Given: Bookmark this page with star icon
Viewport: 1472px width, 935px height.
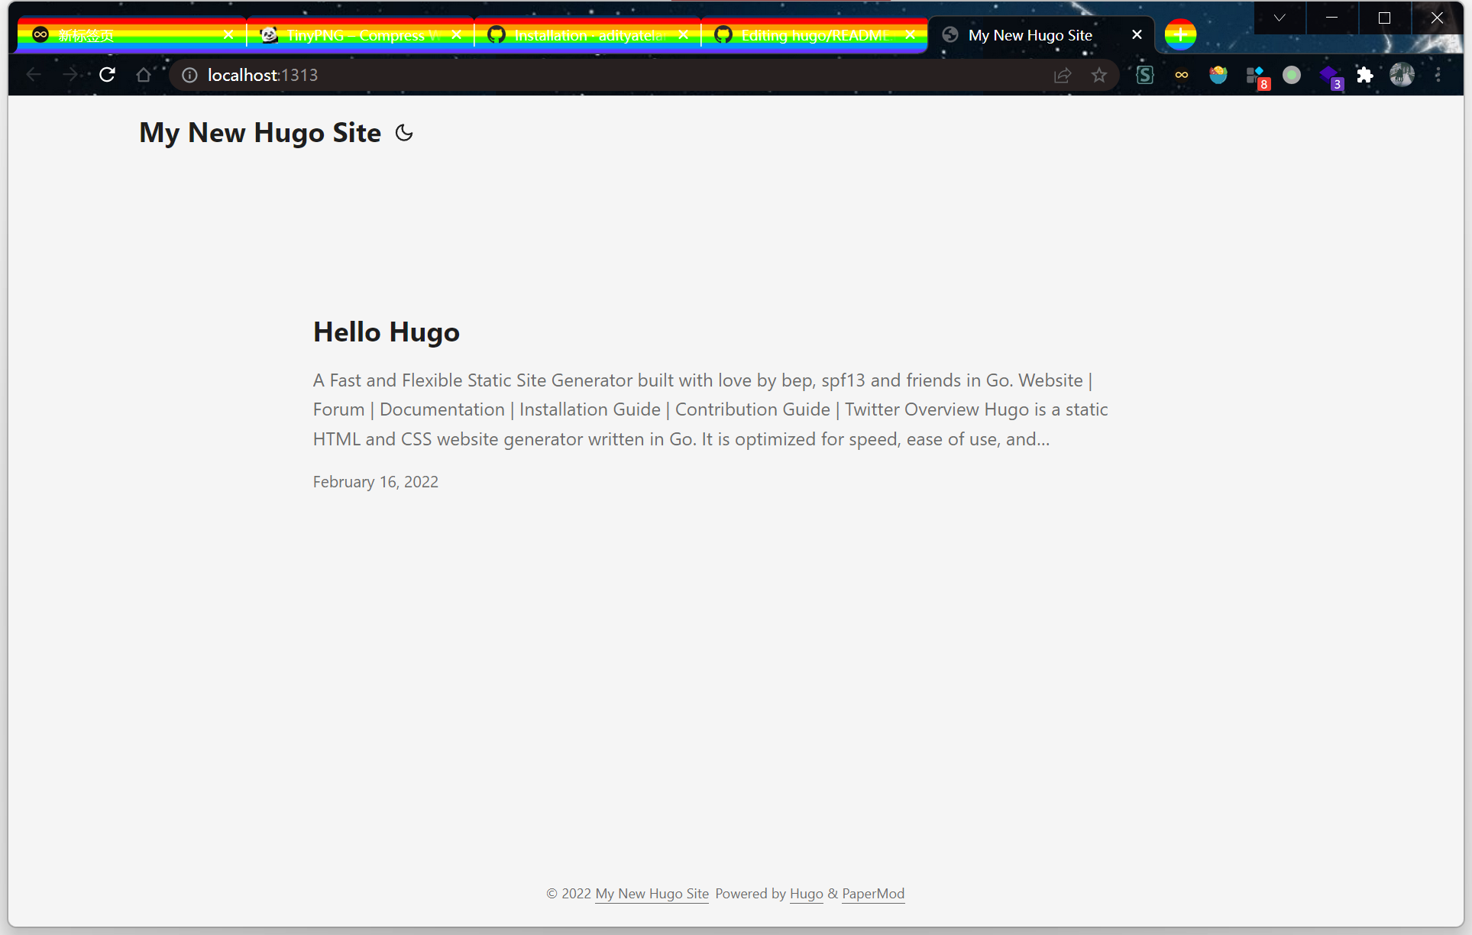Looking at the screenshot, I should pyautogui.click(x=1099, y=75).
